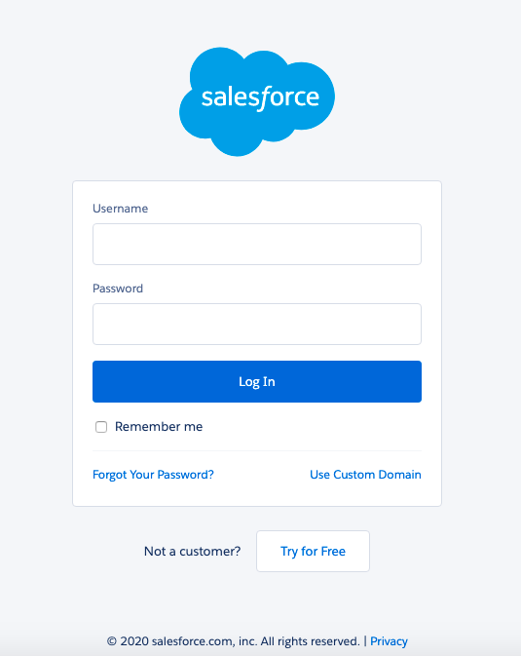The image size is (521, 656).
Task: Click the white salesforce wordmark in the cloud
Action: (x=260, y=97)
